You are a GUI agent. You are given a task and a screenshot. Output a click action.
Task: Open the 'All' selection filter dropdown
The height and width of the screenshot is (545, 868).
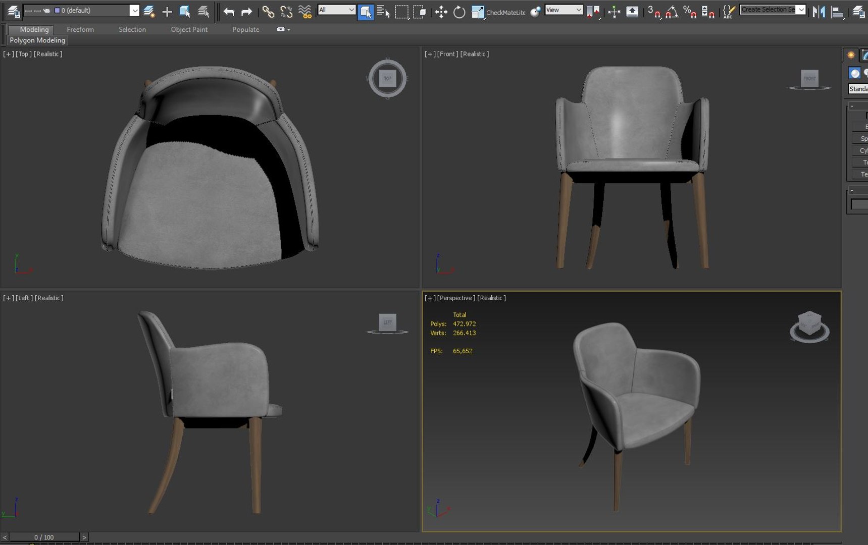pyautogui.click(x=337, y=10)
